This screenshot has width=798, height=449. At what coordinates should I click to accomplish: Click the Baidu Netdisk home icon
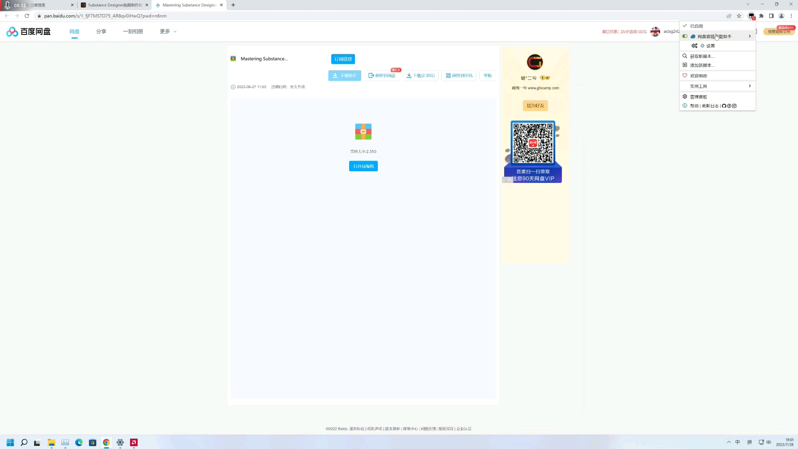29,31
